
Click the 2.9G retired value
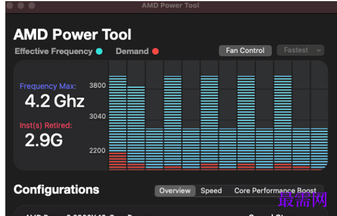point(44,140)
